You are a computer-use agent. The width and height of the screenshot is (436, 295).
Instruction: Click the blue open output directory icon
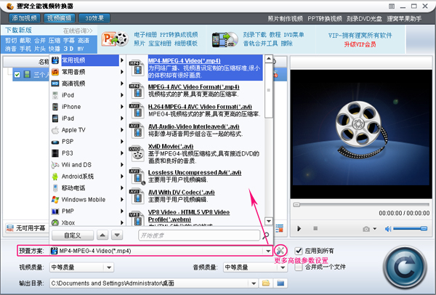280,283
